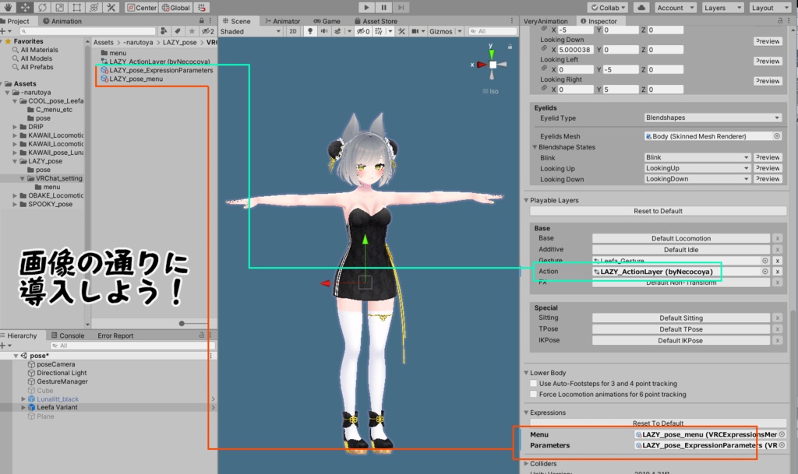Expand the DRIP folder
Screen dimensions: 798x474
(x=15, y=127)
